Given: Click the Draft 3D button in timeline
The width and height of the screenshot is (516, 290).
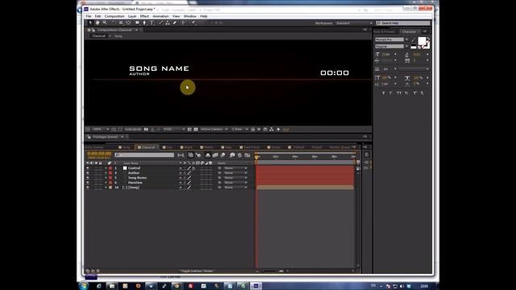Looking at the screenshot, I should click(x=198, y=155).
